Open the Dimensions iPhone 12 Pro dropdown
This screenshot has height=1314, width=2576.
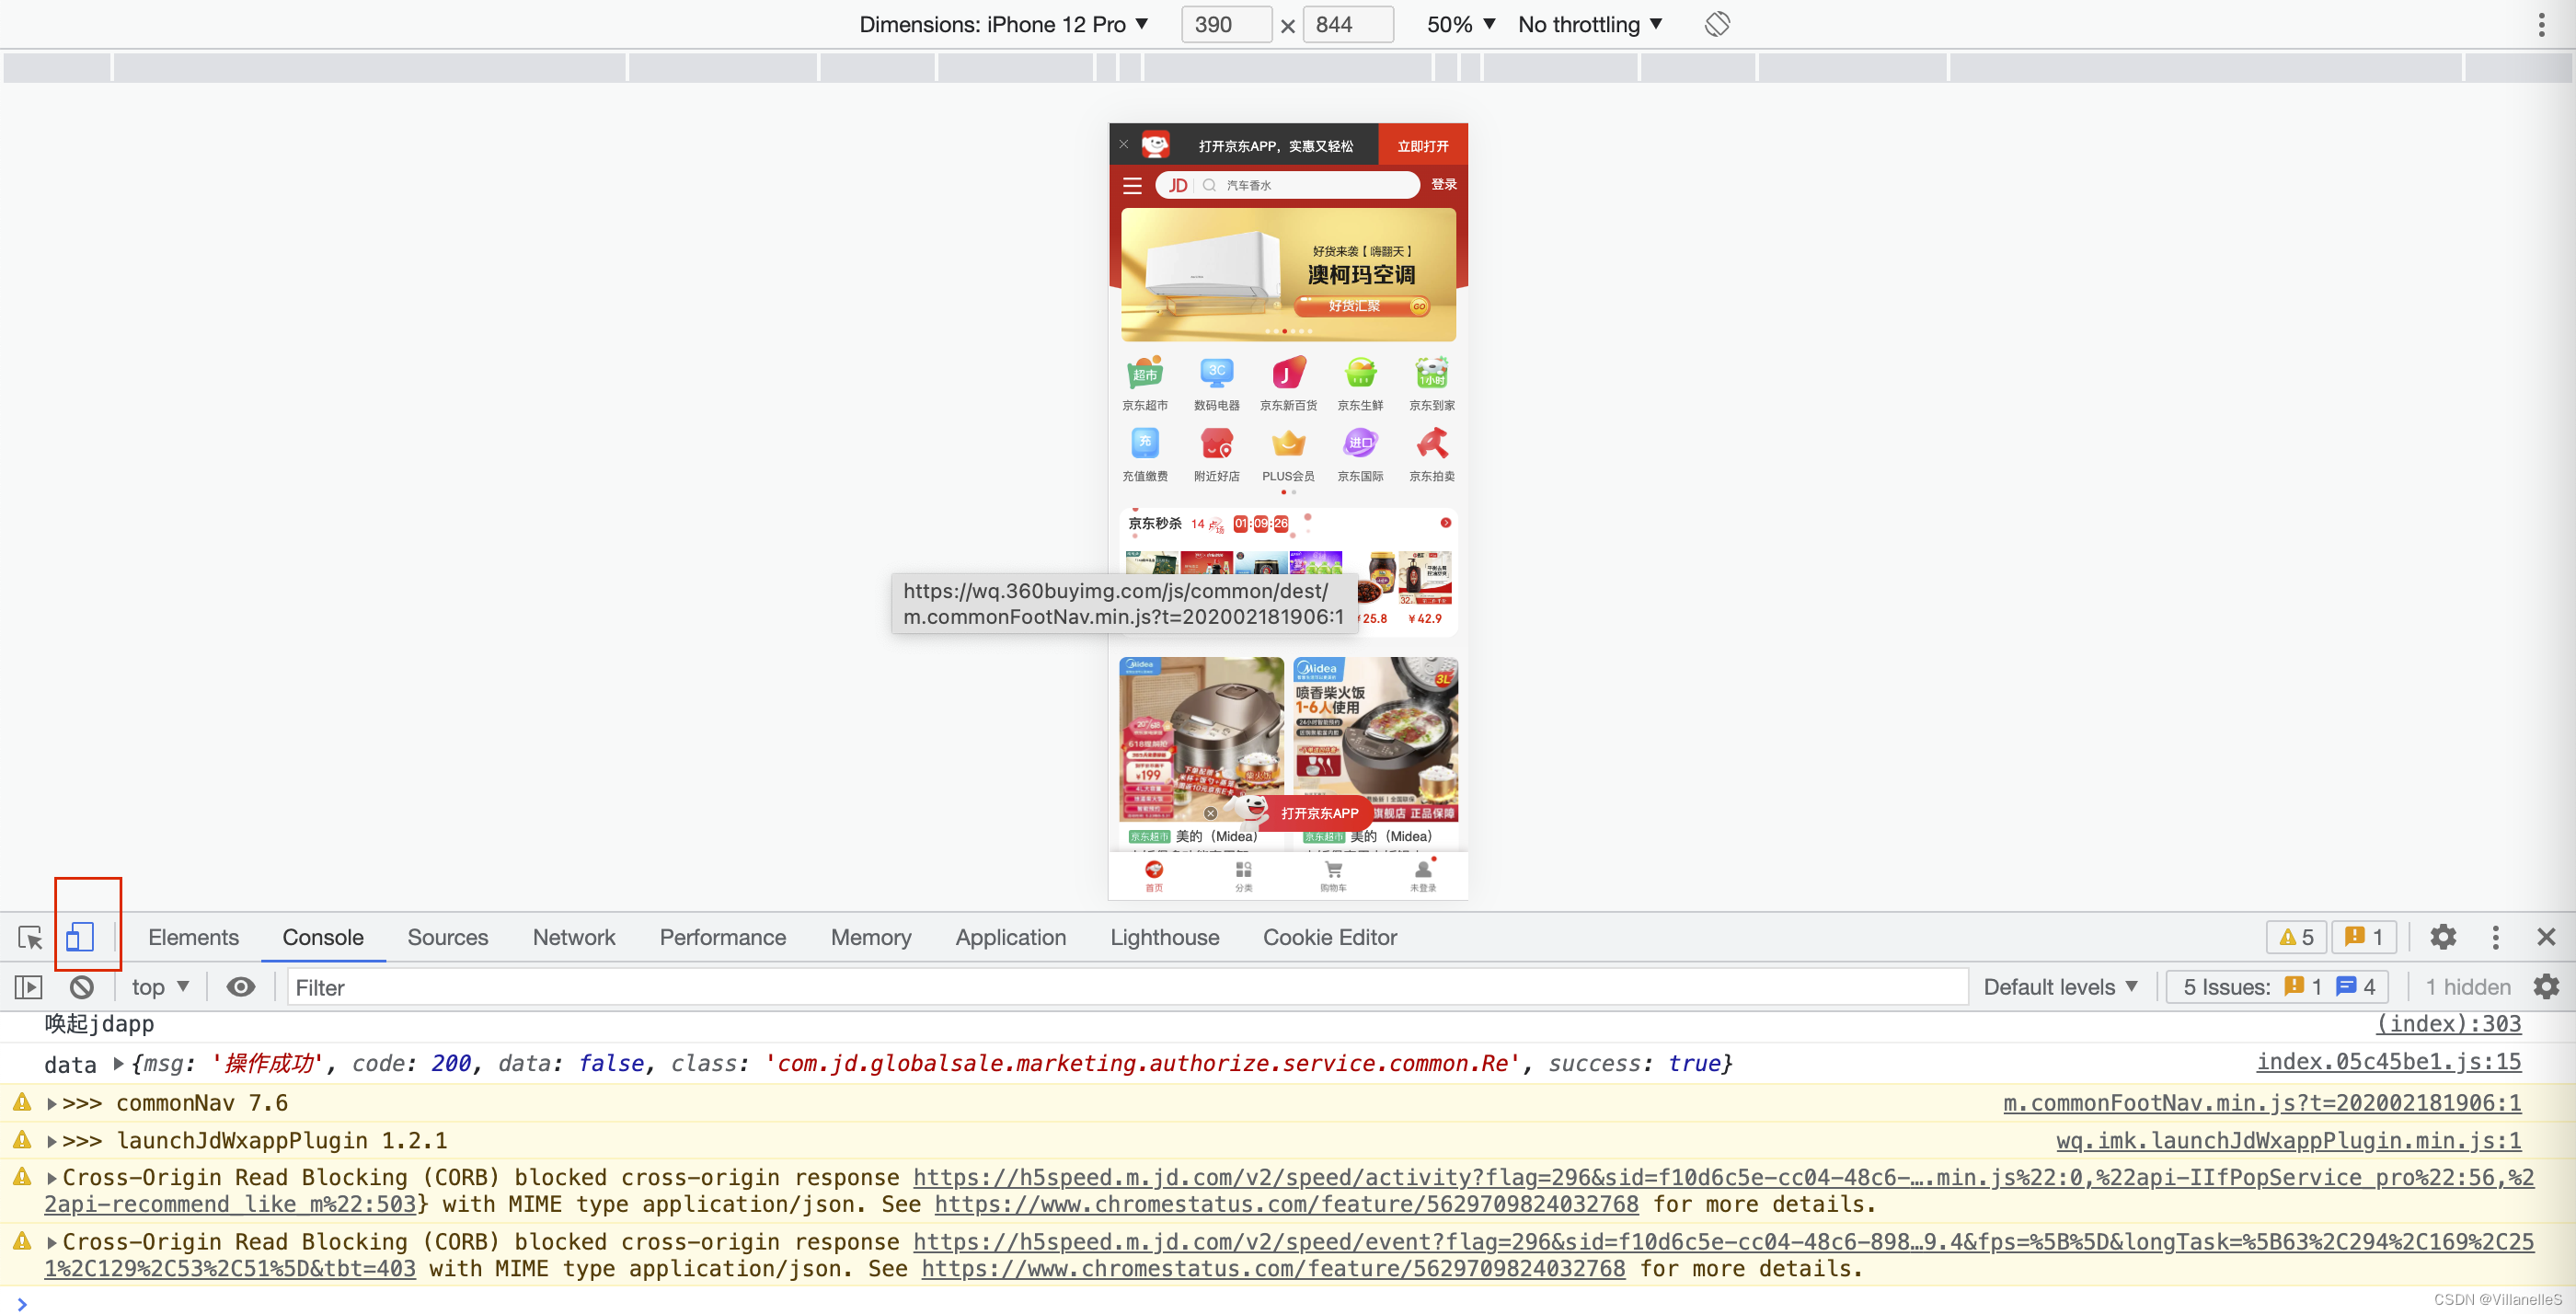1004,24
